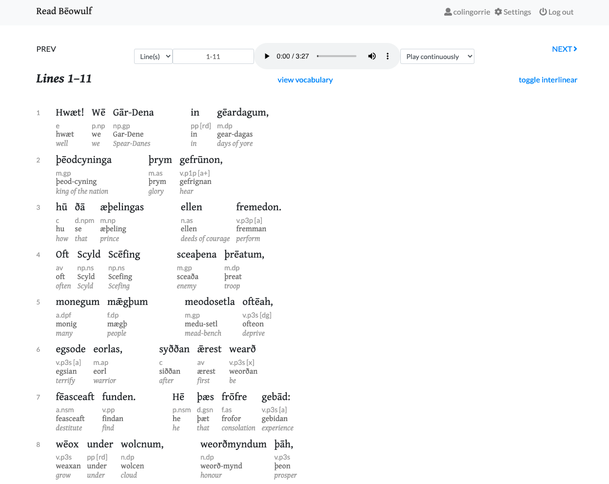Click the word syððan

(x=174, y=349)
